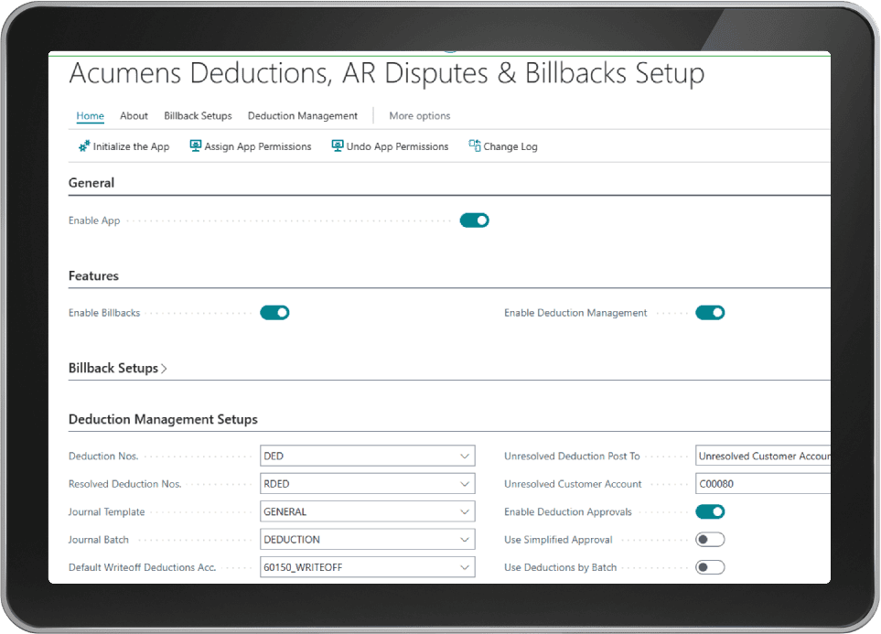Image resolution: width=881 pixels, height=634 pixels.
Task: Open the Default Writeoff Deductions Acc. dropdown arrow
Action: click(465, 567)
